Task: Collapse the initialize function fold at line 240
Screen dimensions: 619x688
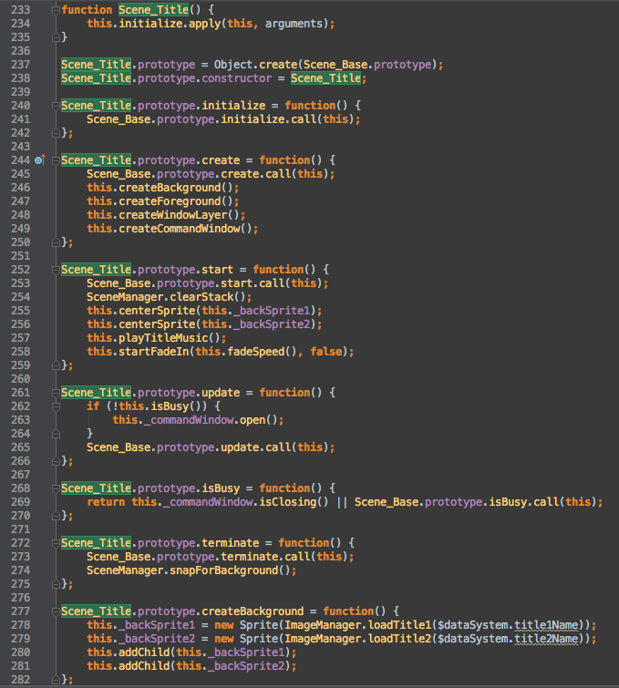Action: [x=56, y=106]
